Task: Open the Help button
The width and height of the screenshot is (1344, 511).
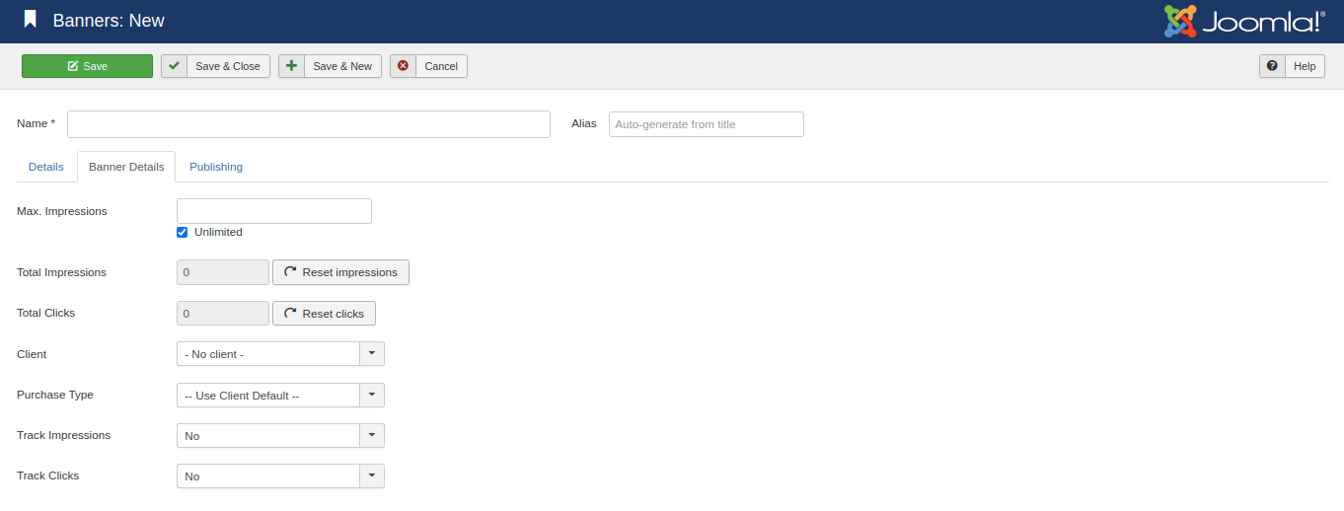Action: (x=1292, y=66)
